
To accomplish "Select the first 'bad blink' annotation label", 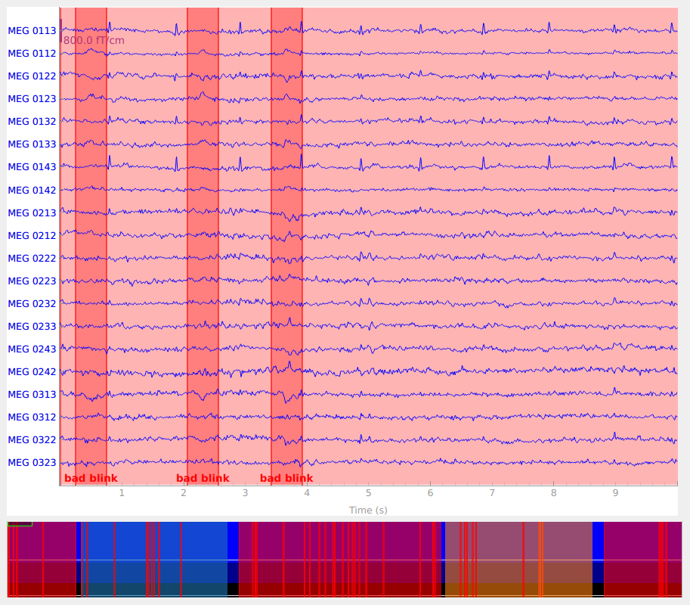I will coord(91,478).
